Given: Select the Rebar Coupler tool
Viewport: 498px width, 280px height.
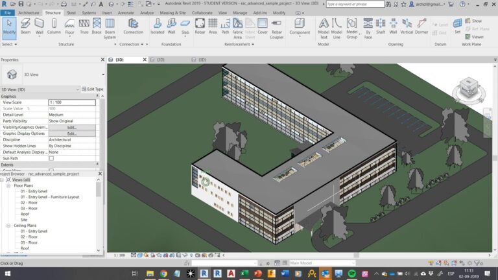Looking at the screenshot, I should point(277,29).
